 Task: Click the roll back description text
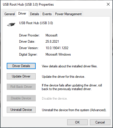click(72, 87)
